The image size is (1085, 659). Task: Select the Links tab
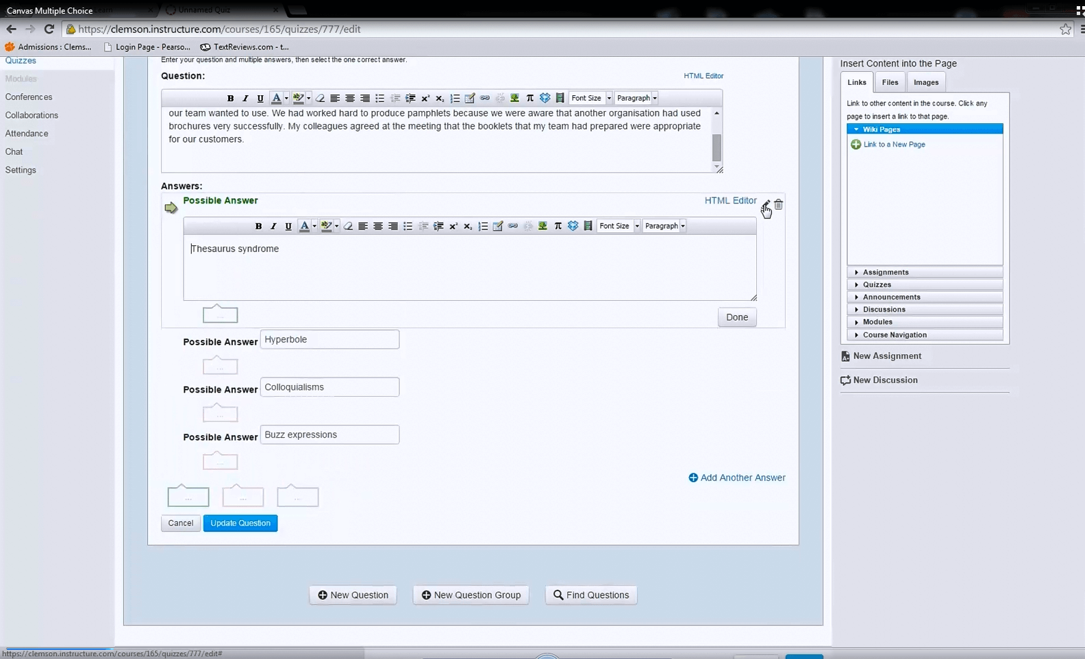pyautogui.click(x=857, y=82)
